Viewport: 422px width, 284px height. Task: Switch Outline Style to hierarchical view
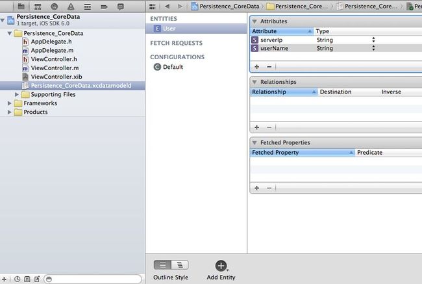(180, 265)
